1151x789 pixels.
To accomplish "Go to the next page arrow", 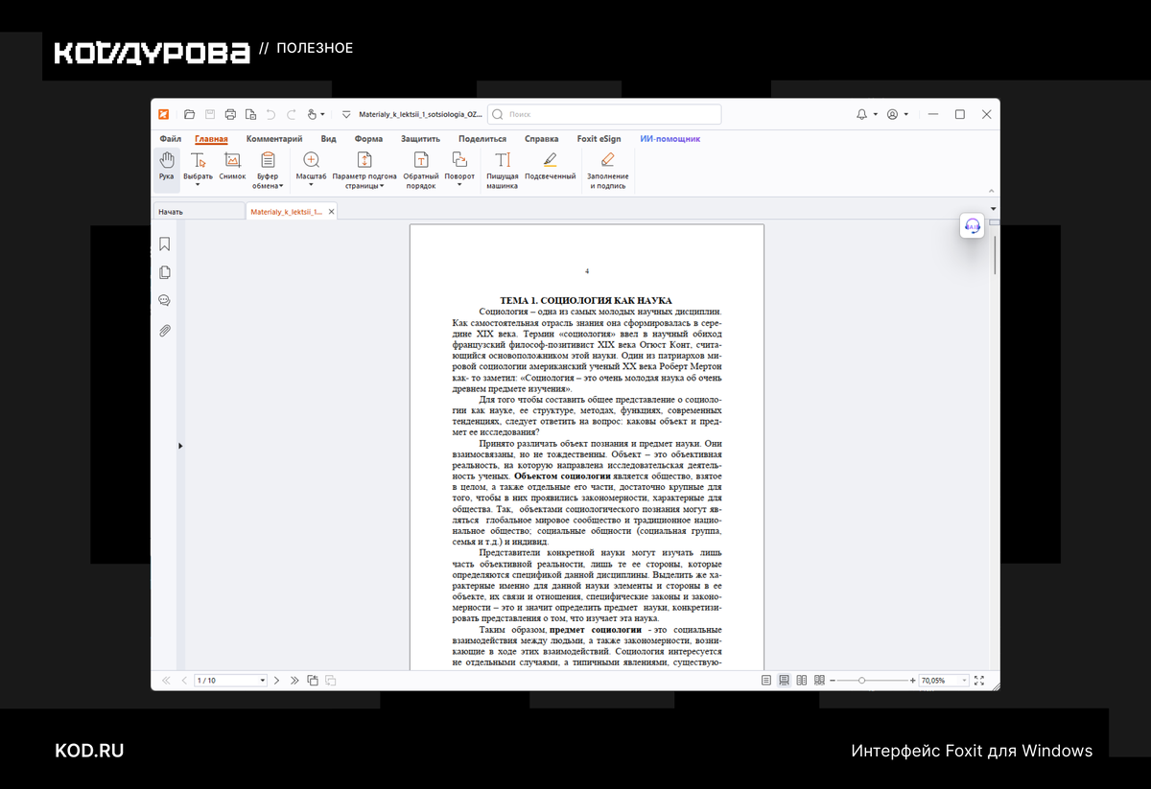I will coord(276,680).
